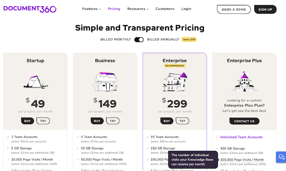This screenshot has height=171, width=286.
Task: Click the Document360 logo
Action: (30, 9)
